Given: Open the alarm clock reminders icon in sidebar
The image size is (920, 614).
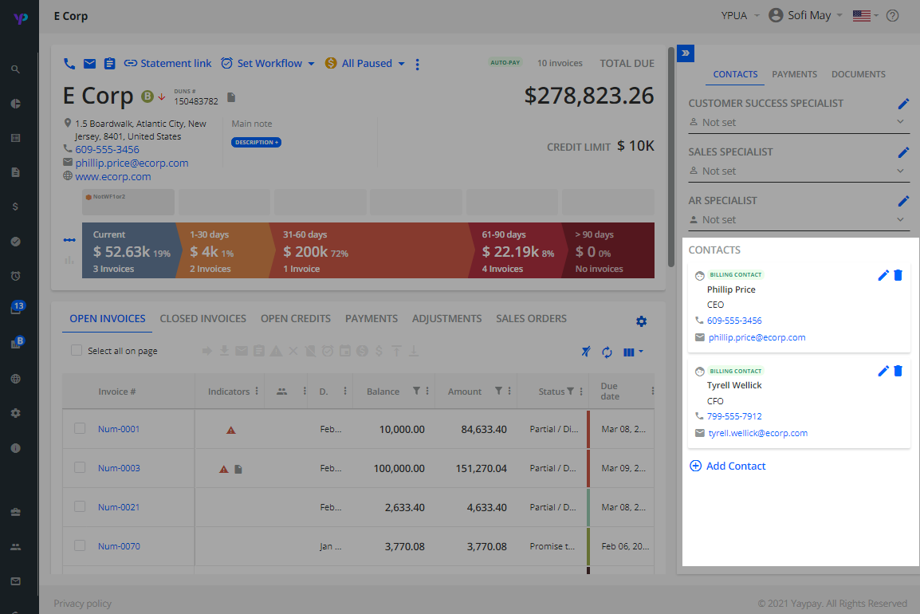Looking at the screenshot, I should (16, 275).
